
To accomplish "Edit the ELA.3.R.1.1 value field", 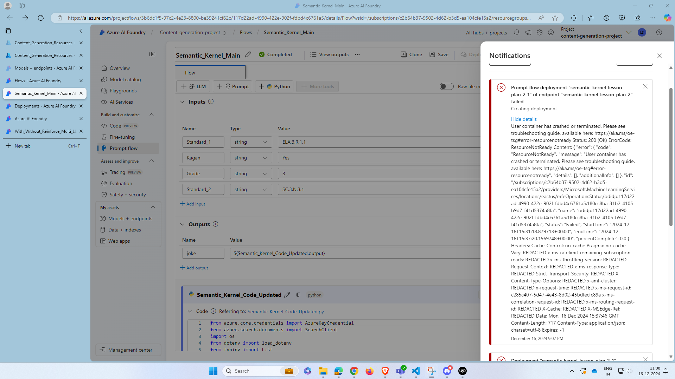I will pyautogui.click(x=379, y=142).
